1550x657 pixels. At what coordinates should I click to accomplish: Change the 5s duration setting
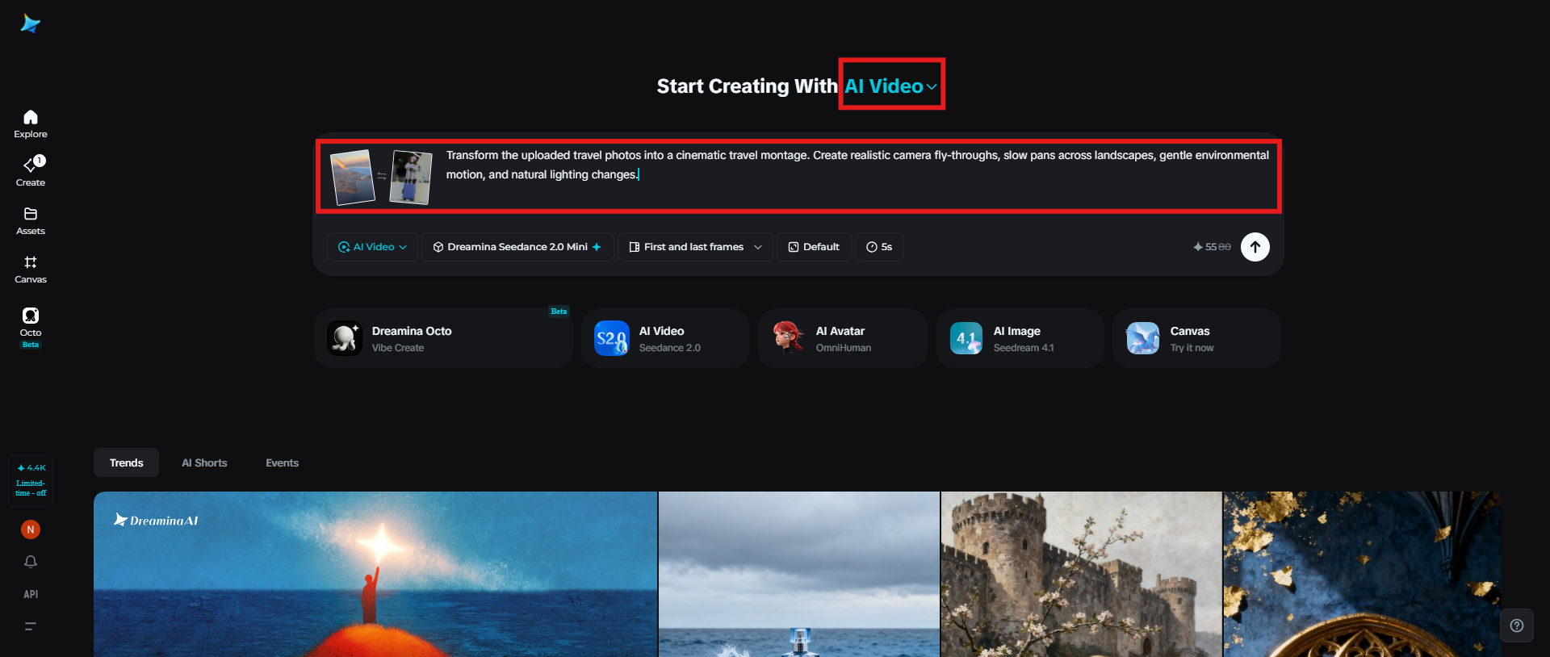click(x=879, y=247)
